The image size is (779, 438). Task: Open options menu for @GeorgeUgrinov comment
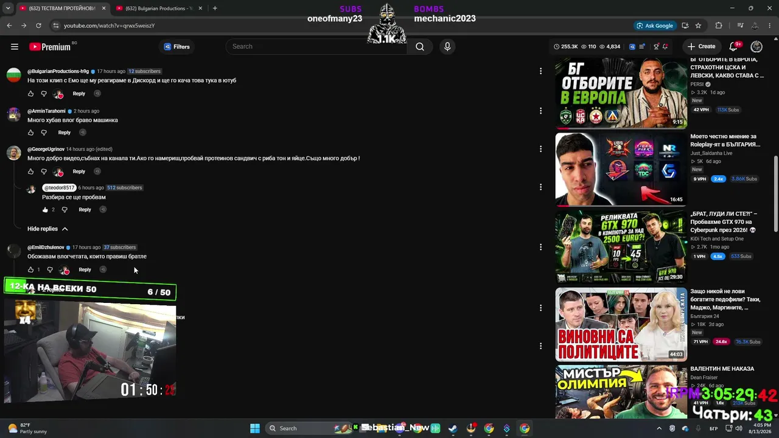tap(540, 149)
